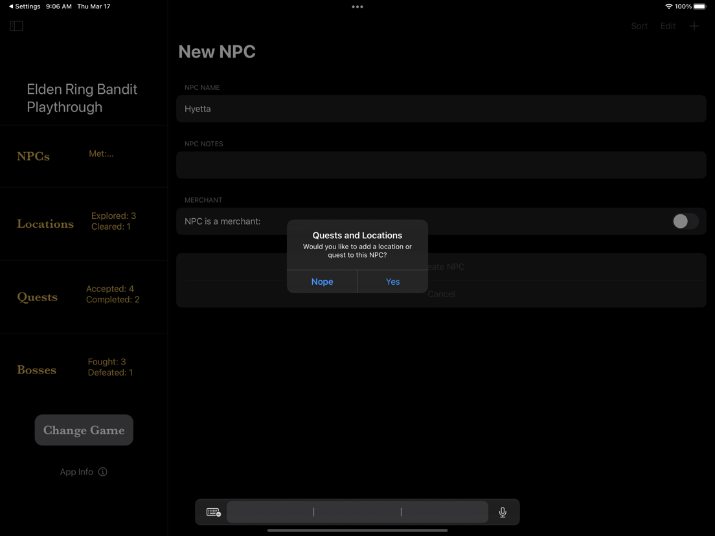
Task: Toggle the sidebar panel icon
Action: [16, 26]
